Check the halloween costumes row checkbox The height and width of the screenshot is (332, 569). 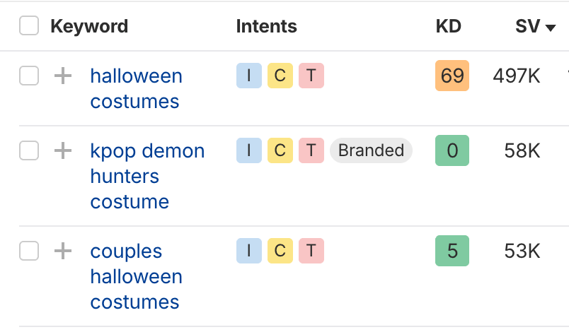click(x=29, y=76)
